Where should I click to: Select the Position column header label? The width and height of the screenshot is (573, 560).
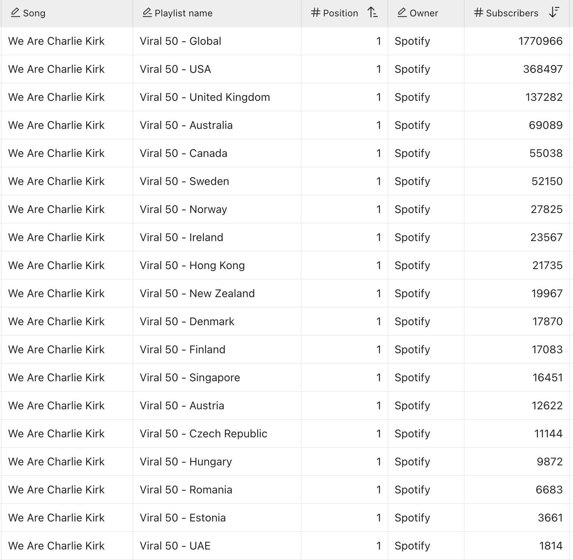coord(341,13)
